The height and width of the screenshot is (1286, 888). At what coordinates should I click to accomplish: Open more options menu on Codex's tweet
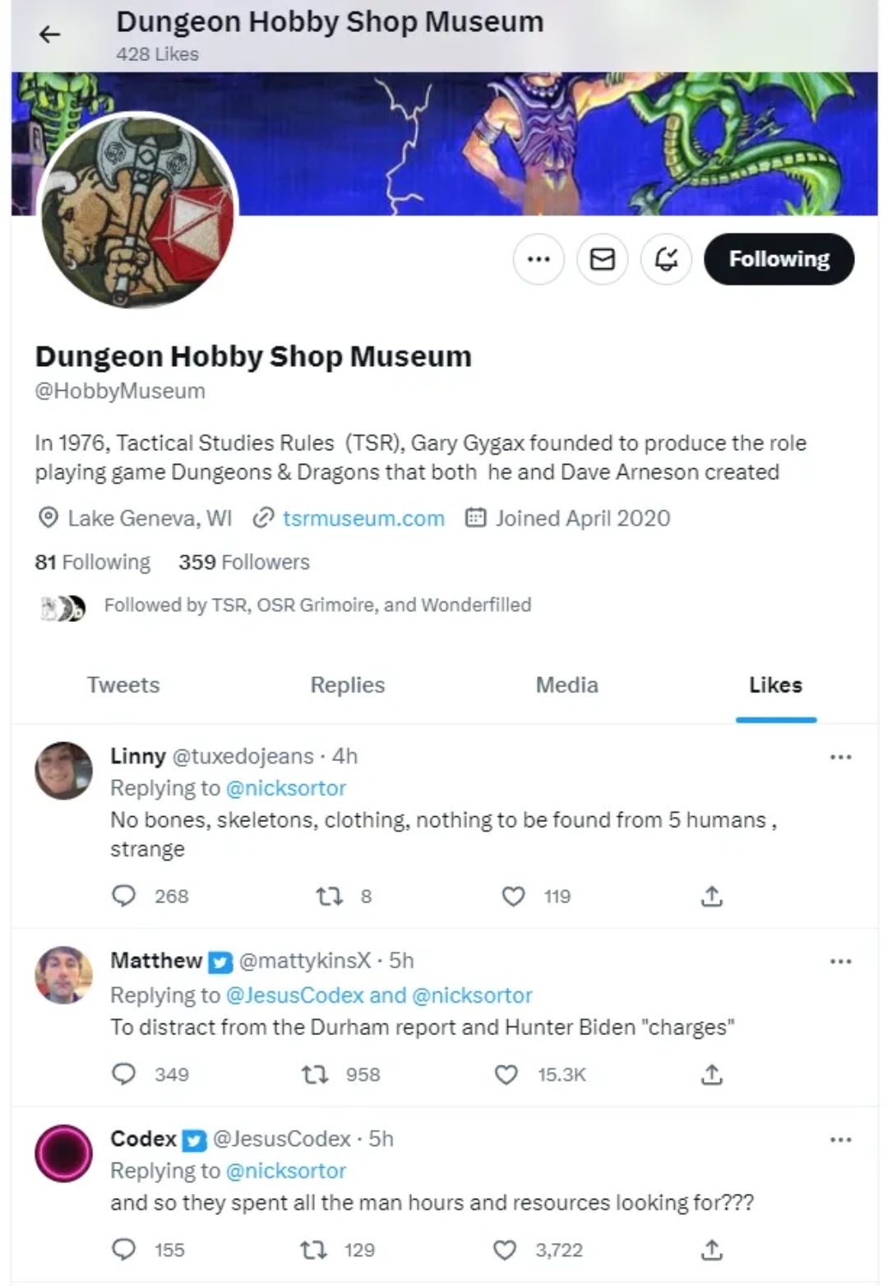click(840, 1140)
